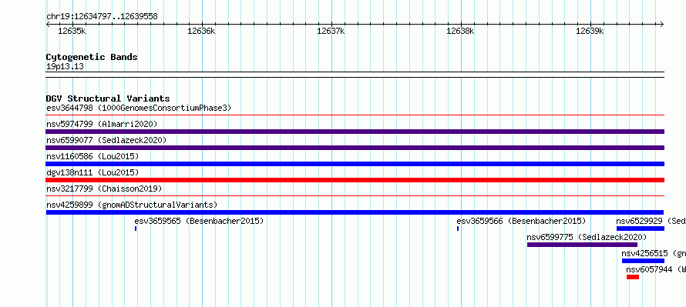Screen dimensions: 686x307
Task: Click the nsv4259899 gnomADStructuralVariants label
Action: click(132, 205)
